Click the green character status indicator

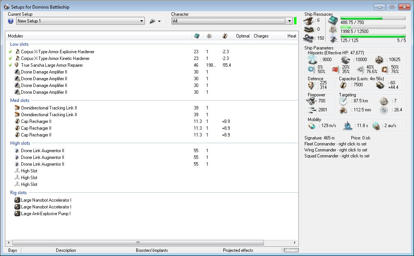pos(295,21)
